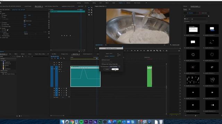Screen dimensions: 222x124
Task: Click the My Templates button in Essential Graphics
Action: pyautogui.click(x=190, y=13)
